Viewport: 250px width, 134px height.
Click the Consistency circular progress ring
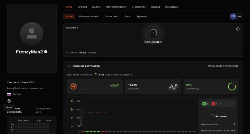[x=232, y=87]
